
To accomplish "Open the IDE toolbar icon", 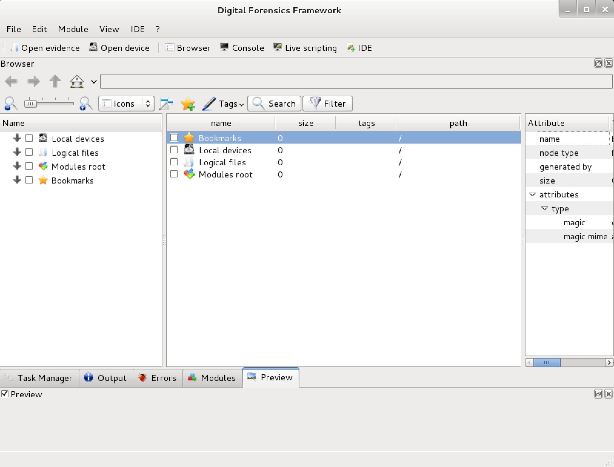I will tap(351, 48).
